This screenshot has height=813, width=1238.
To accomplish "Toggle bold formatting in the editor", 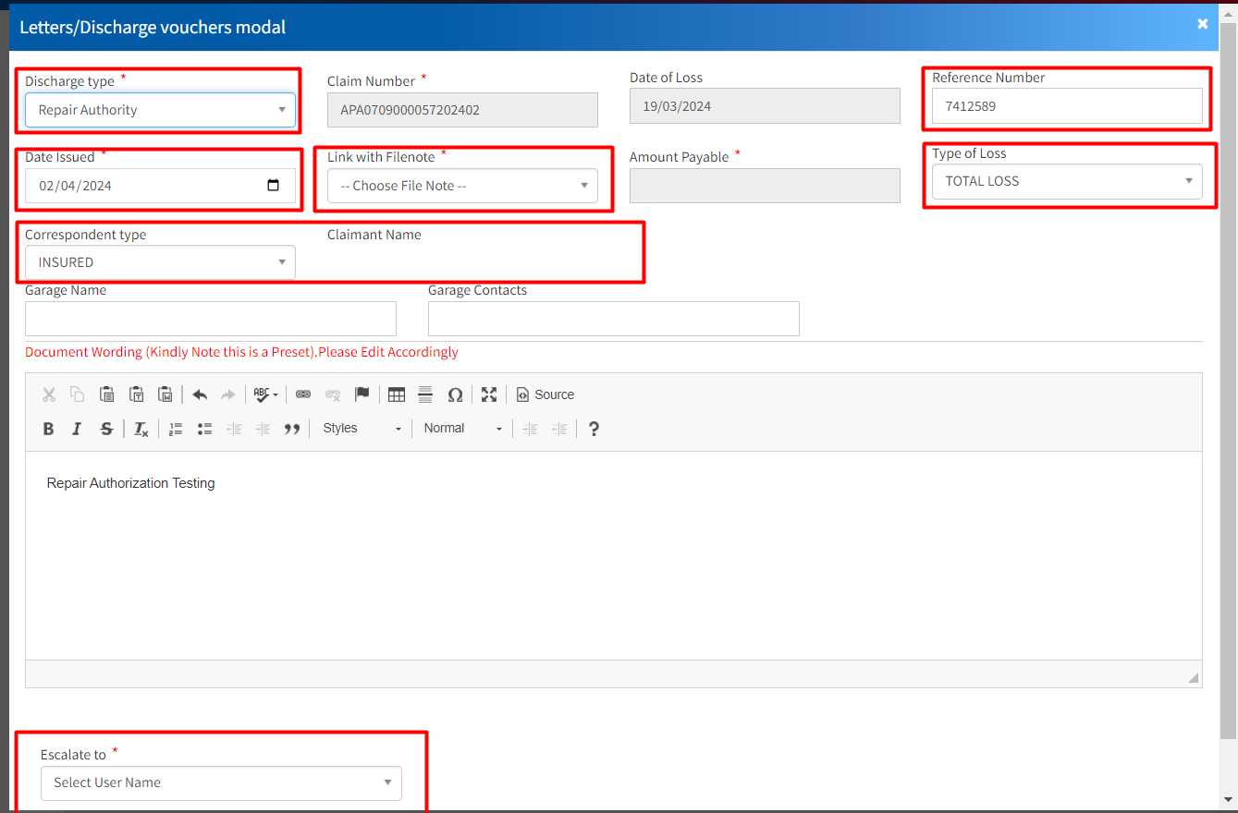I will coord(49,429).
